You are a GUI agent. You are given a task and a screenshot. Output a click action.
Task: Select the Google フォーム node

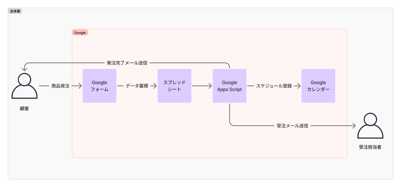99,86
